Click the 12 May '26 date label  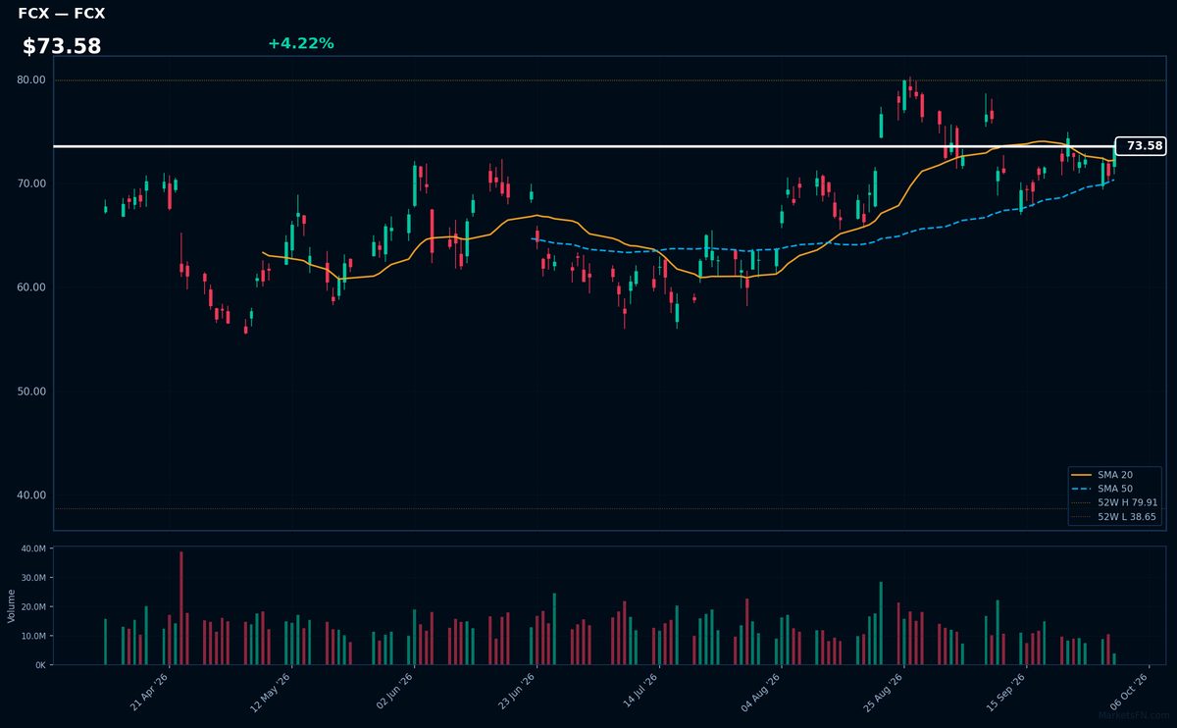273,691
